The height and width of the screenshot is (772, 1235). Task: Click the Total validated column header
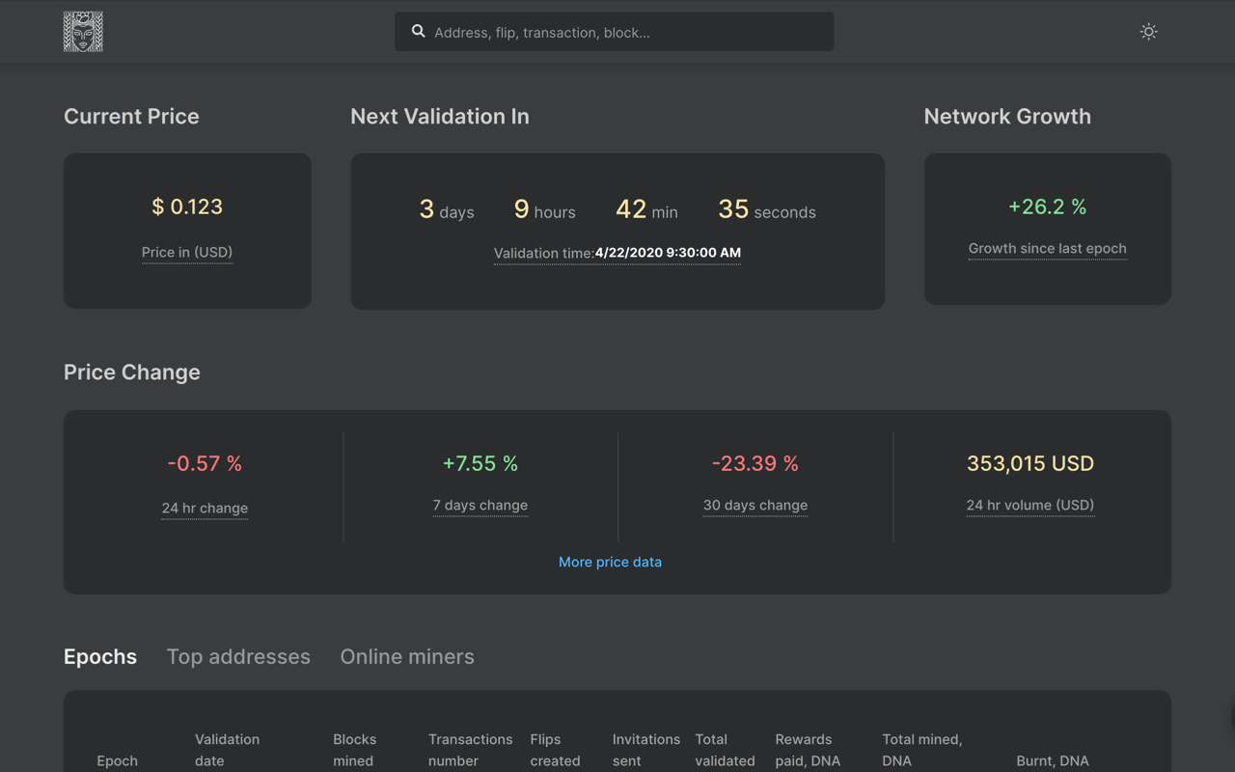(x=725, y=750)
